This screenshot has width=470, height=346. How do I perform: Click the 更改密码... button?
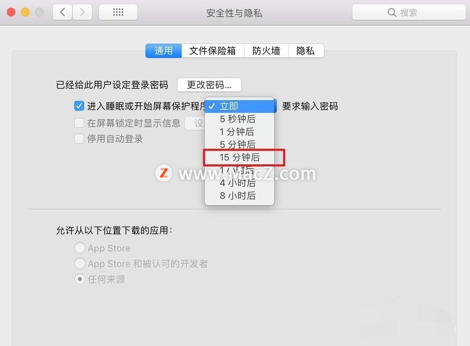(209, 85)
